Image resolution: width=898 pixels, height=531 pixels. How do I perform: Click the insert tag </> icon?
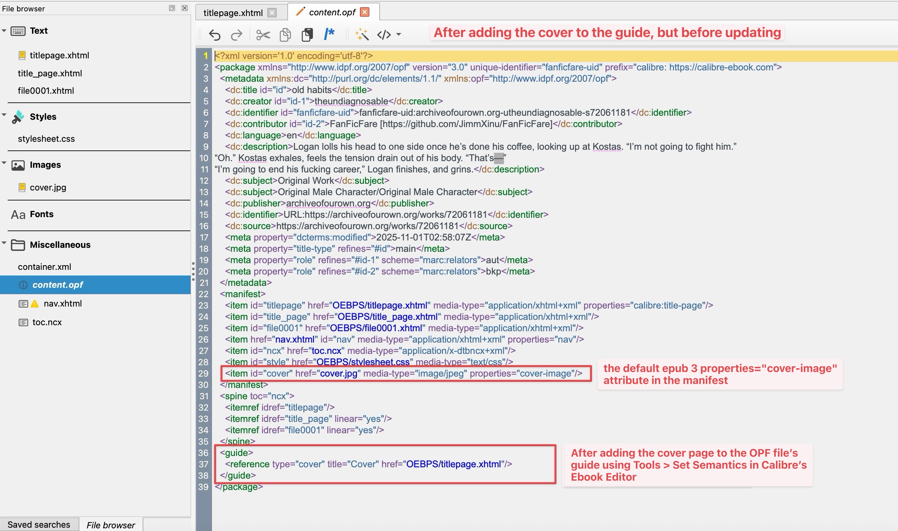pos(384,35)
